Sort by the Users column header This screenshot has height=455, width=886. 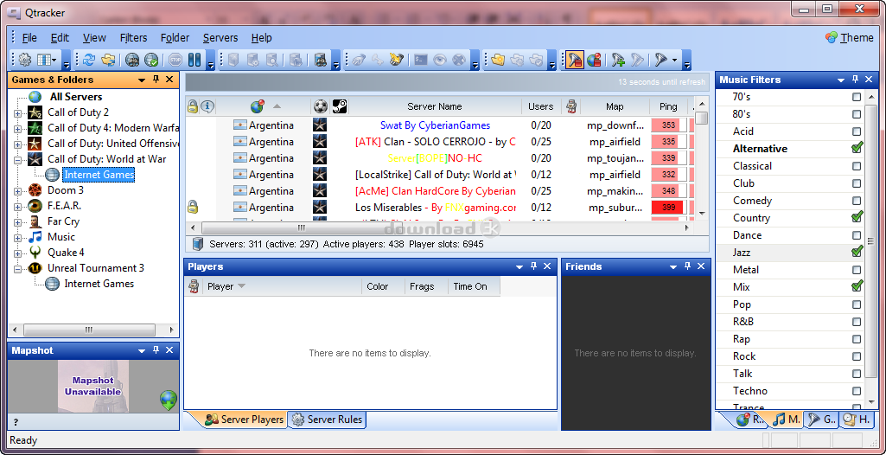point(541,106)
